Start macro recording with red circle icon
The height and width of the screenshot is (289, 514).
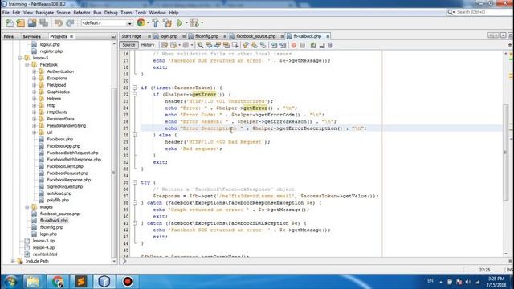[294, 45]
